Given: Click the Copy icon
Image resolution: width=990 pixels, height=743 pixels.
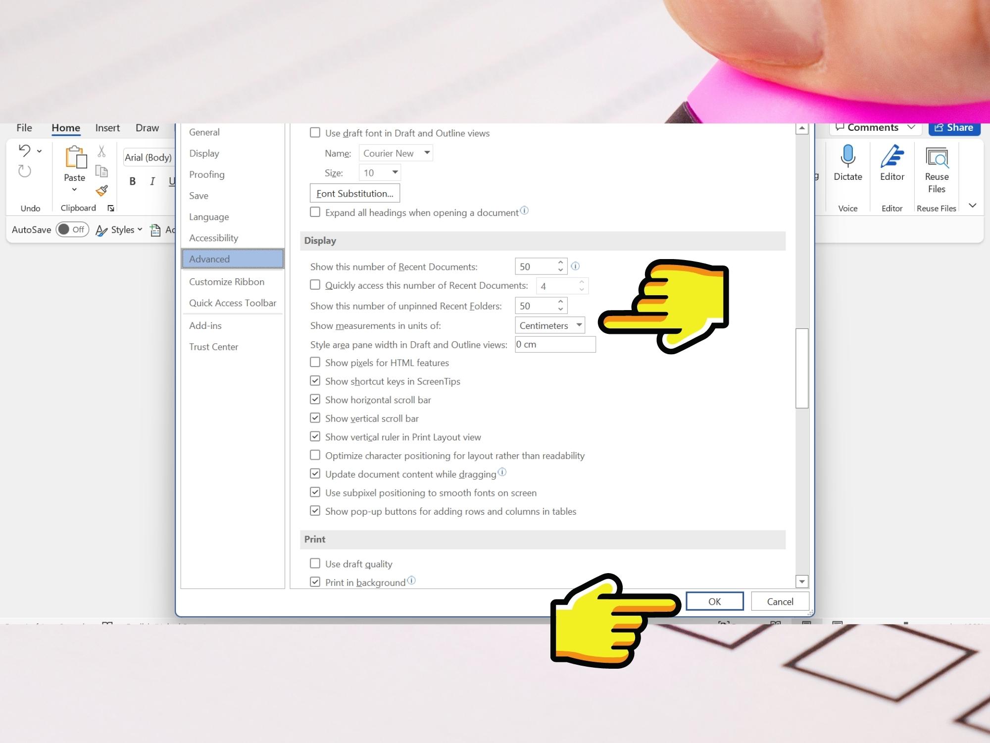Looking at the screenshot, I should tap(101, 171).
